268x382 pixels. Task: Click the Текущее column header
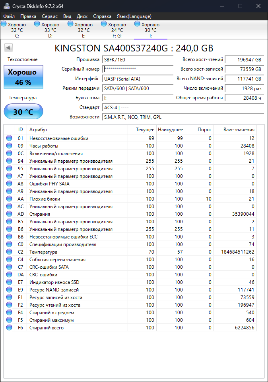coord(142,130)
